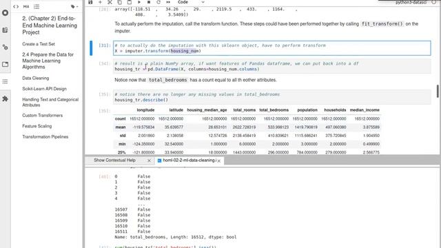
Task: Open the cell type dropdown showing Code
Action: click(x=191, y=2)
